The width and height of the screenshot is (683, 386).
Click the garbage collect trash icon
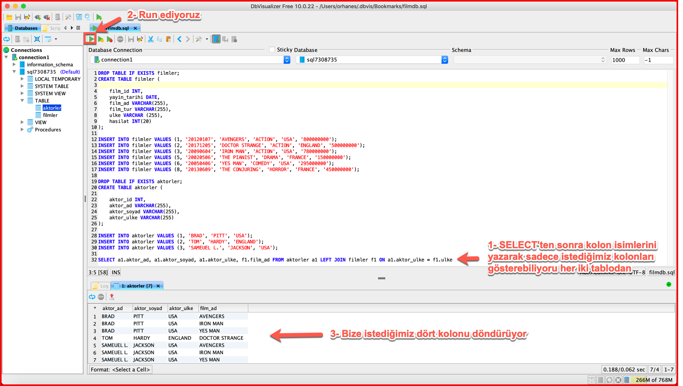pos(627,380)
